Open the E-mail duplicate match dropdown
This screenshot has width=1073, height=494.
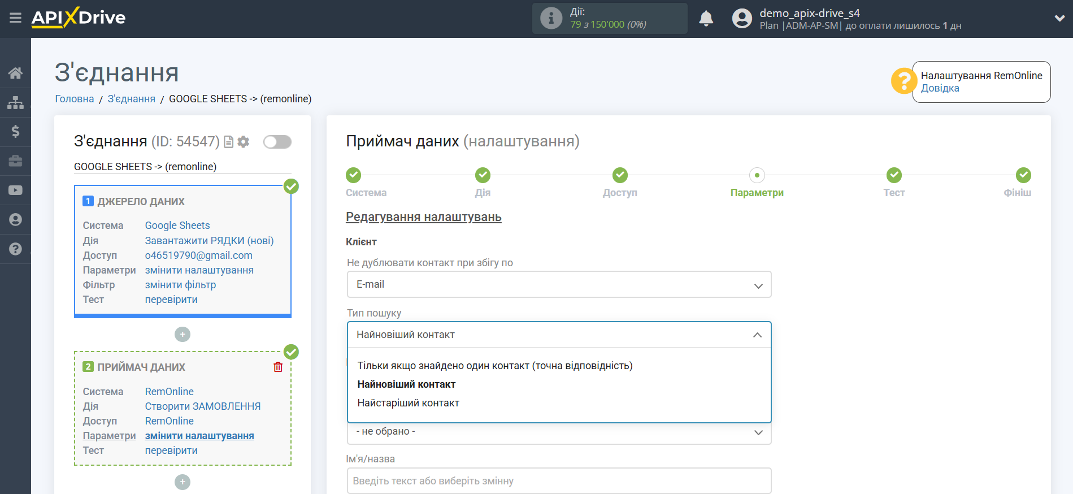[559, 284]
